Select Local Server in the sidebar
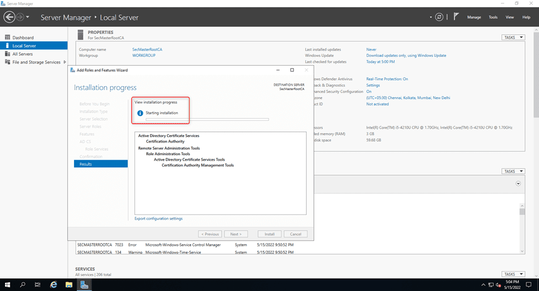 [x=34, y=46]
